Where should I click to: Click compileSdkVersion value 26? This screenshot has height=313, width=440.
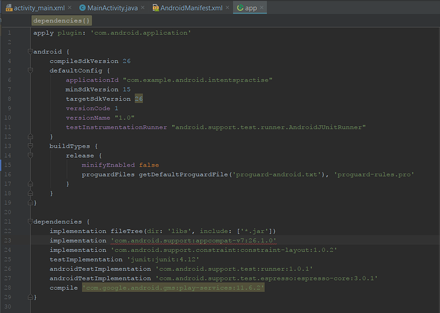click(126, 61)
